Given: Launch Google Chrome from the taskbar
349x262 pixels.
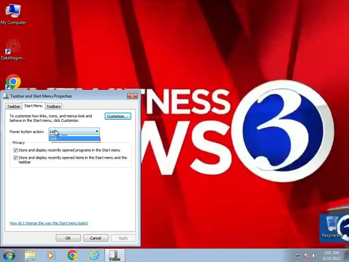Looking at the screenshot, I should (72, 255).
